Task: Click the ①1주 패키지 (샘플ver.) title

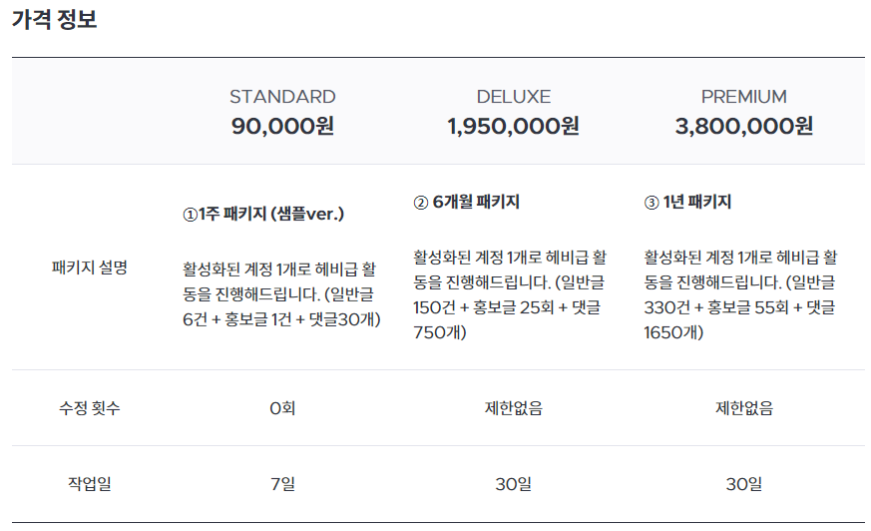Action: click(x=263, y=214)
